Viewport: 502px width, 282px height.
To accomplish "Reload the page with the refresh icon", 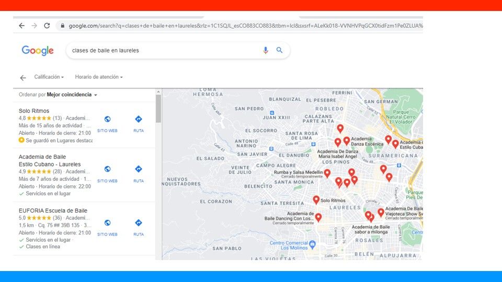I will [47, 26].
